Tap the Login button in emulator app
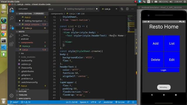This screenshot has height=105, width=187. [x=164, y=70]
